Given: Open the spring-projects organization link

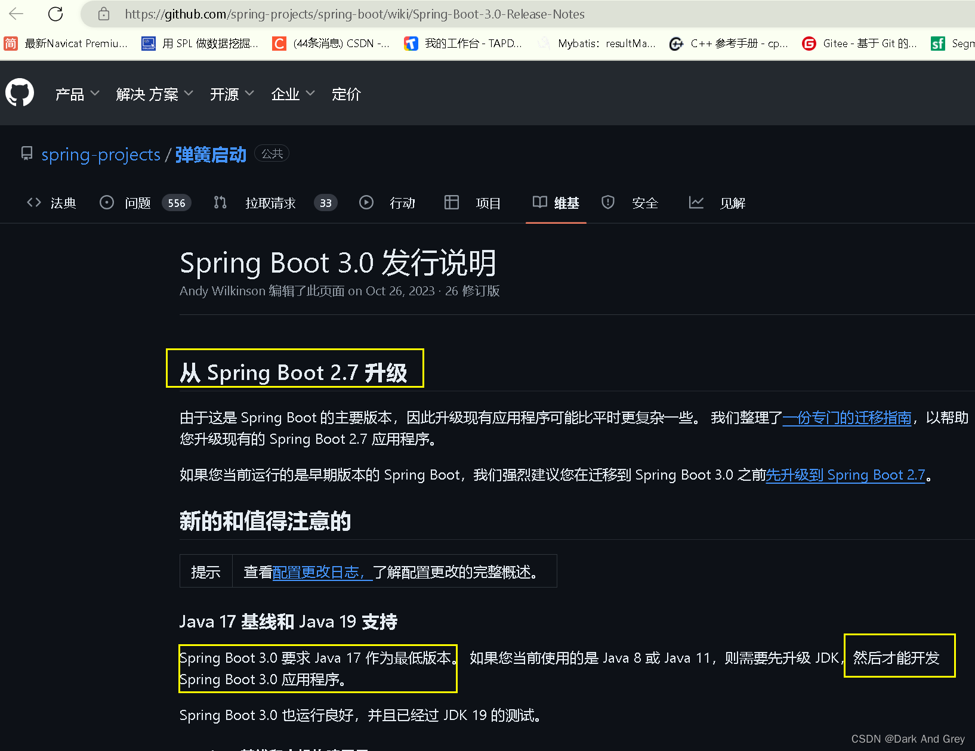Looking at the screenshot, I should [x=101, y=154].
